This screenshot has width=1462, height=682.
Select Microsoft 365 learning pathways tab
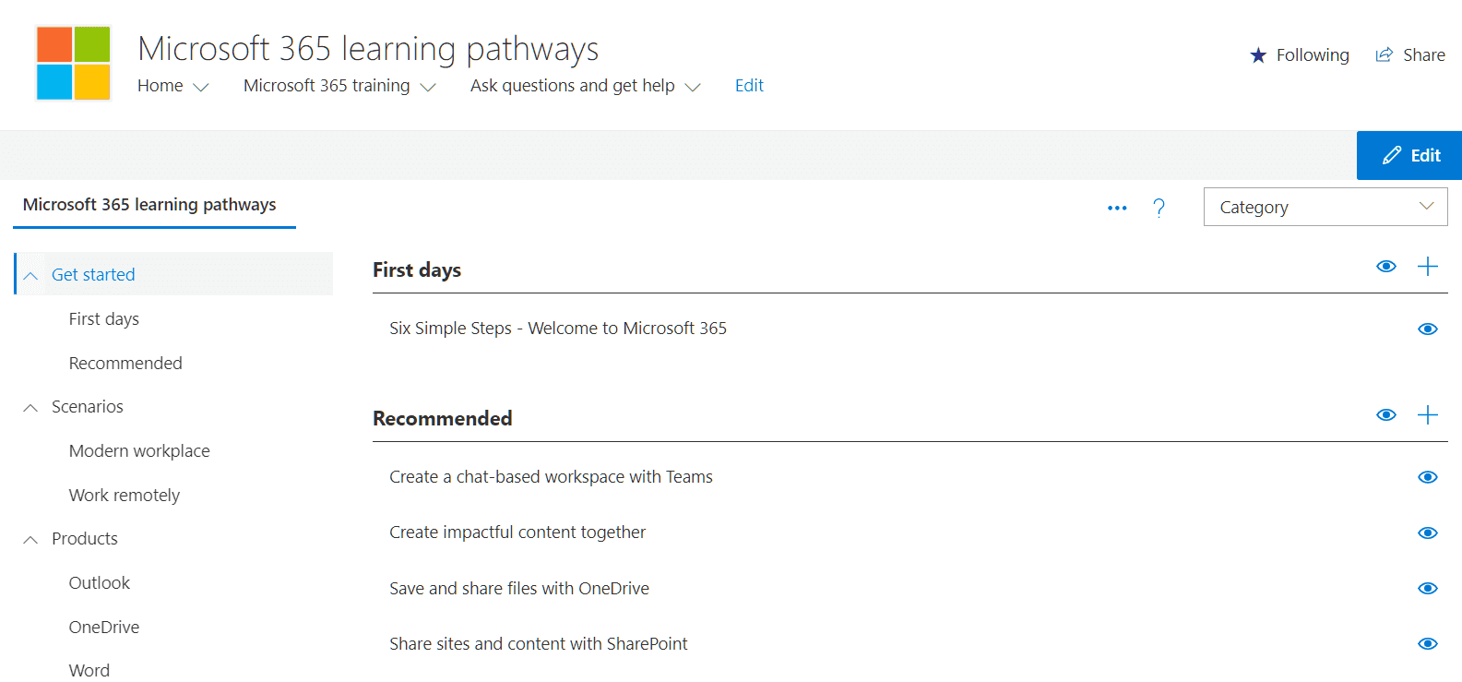click(x=149, y=205)
